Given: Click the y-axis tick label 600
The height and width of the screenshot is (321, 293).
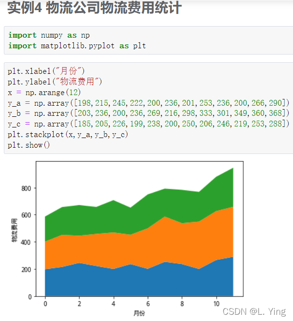Looking at the screenshot, I should [x=26, y=215].
